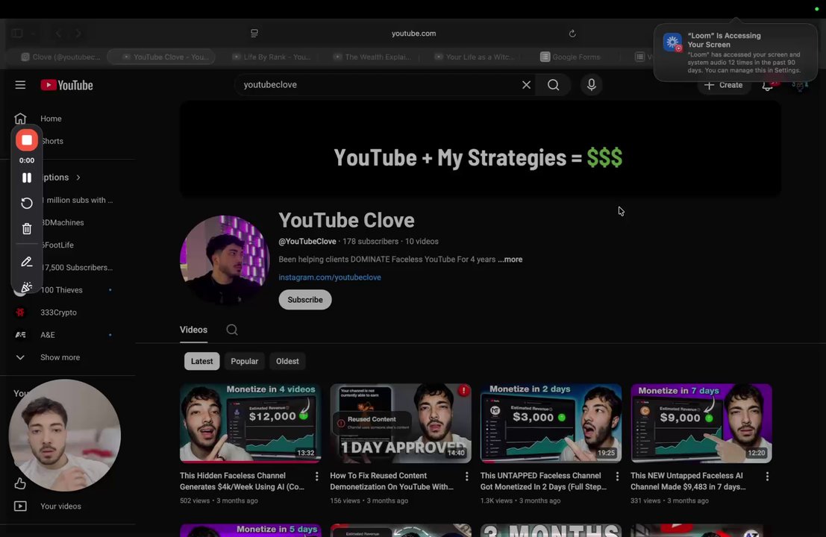
Task: Open A&E subscription channel
Action: (48, 335)
